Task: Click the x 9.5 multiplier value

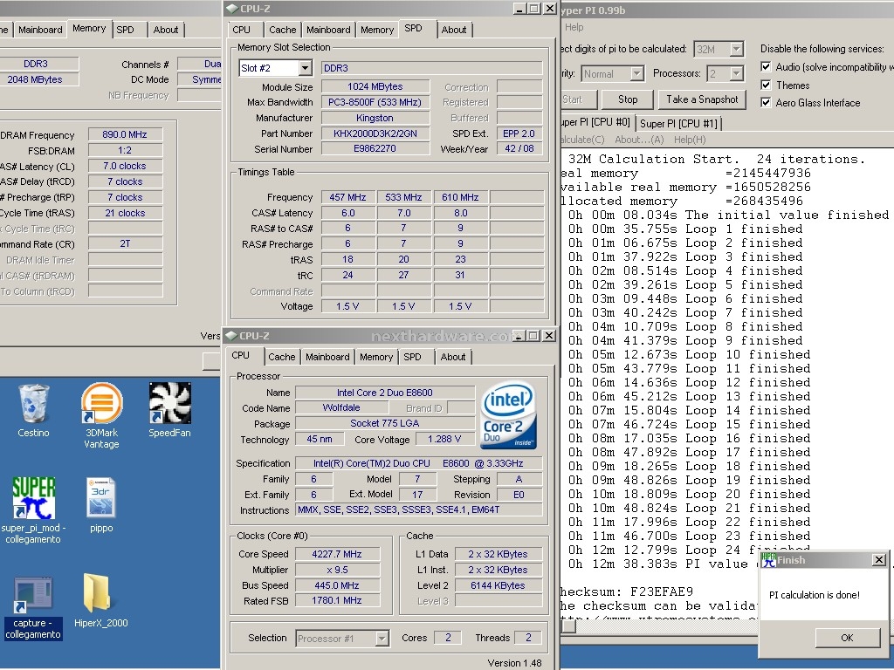Action: pyautogui.click(x=337, y=570)
